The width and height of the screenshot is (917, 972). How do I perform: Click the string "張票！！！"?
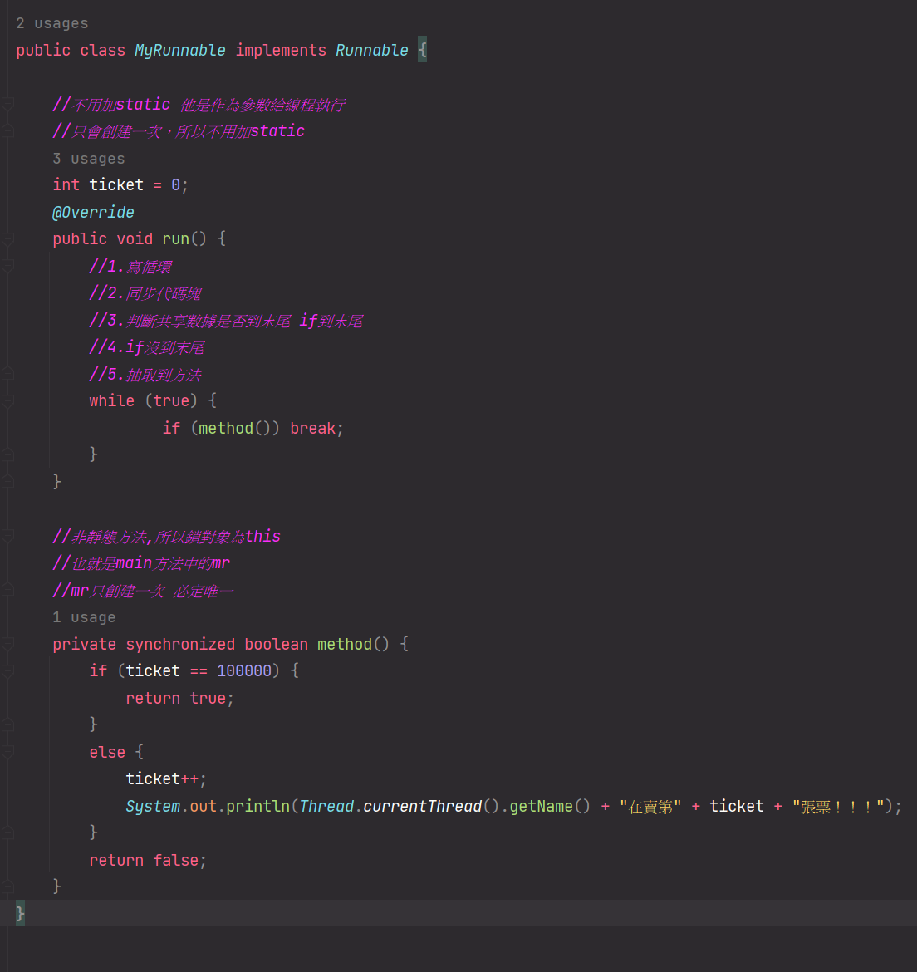coord(838,807)
